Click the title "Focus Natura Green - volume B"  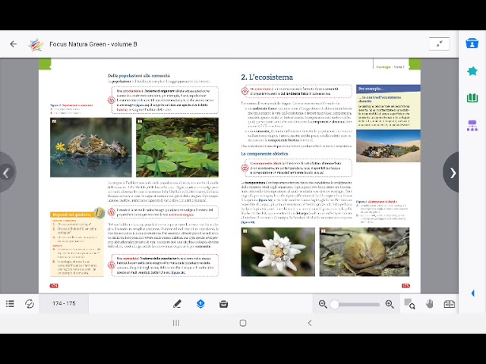pos(93,44)
